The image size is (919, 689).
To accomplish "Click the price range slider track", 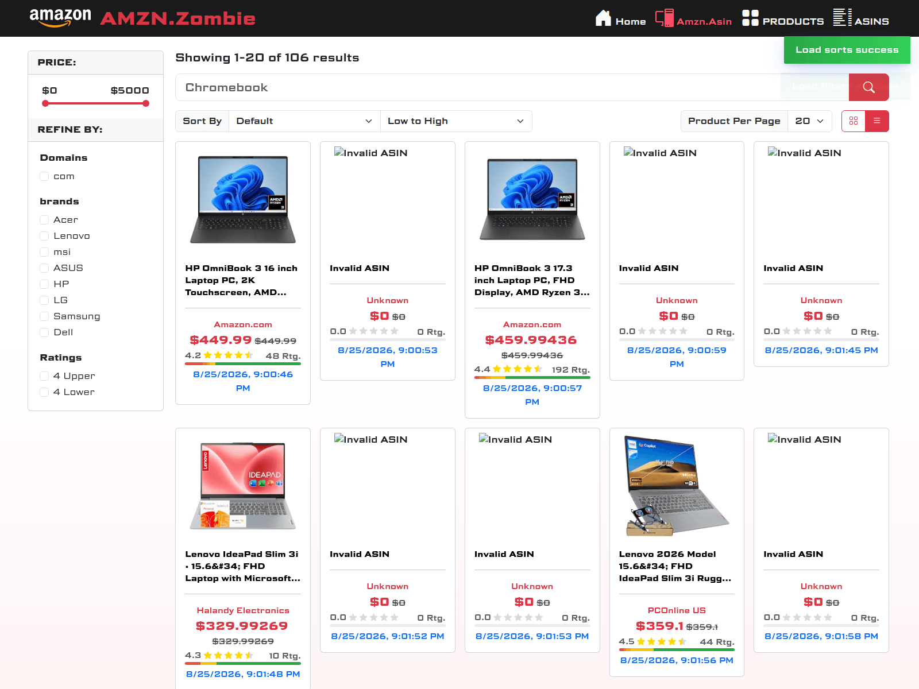I will (95, 103).
